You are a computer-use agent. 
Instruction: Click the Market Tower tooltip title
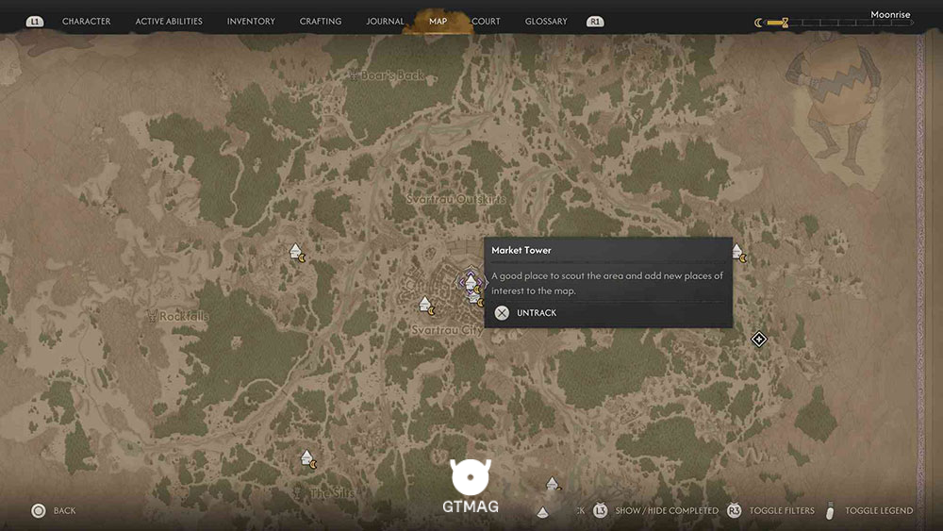(521, 250)
